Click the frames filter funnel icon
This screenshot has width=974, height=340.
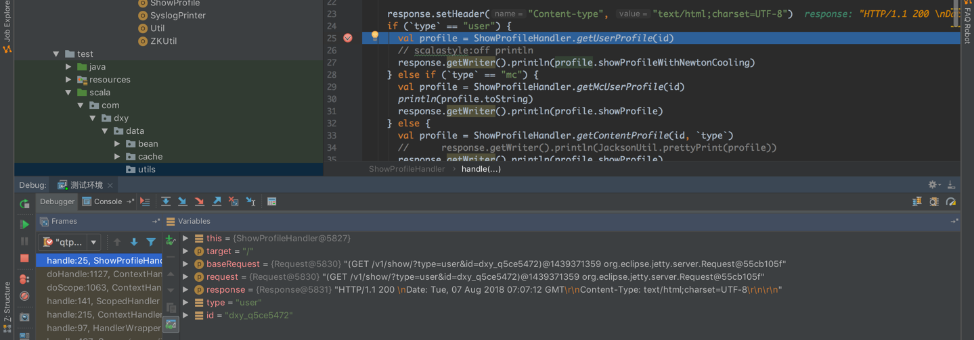[151, 242]
